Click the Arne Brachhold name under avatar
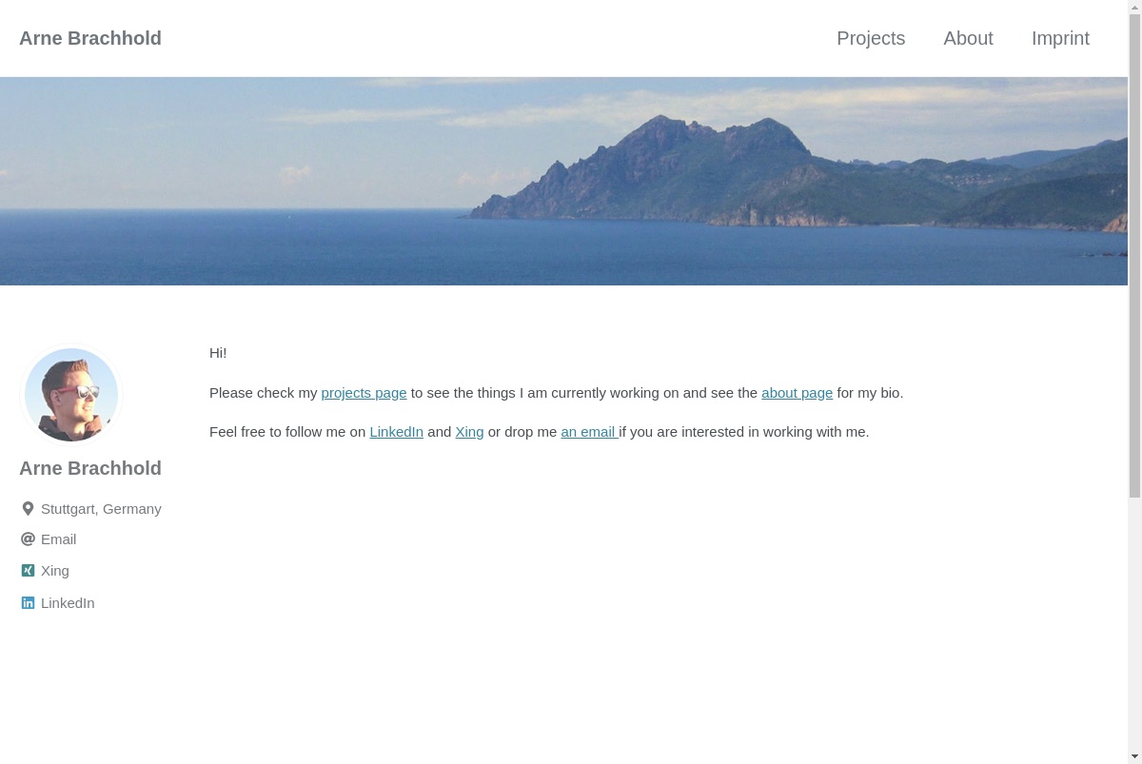Viewport: 1142px width, 764px height. (x=90, y=468)
